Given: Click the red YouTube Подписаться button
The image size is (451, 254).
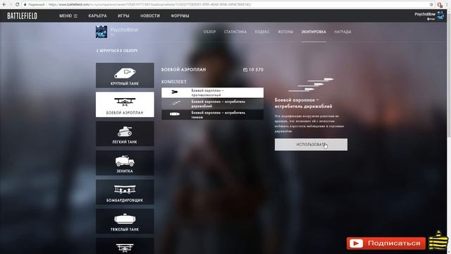Looking at the screenshot, I should [x=386, y=243].
